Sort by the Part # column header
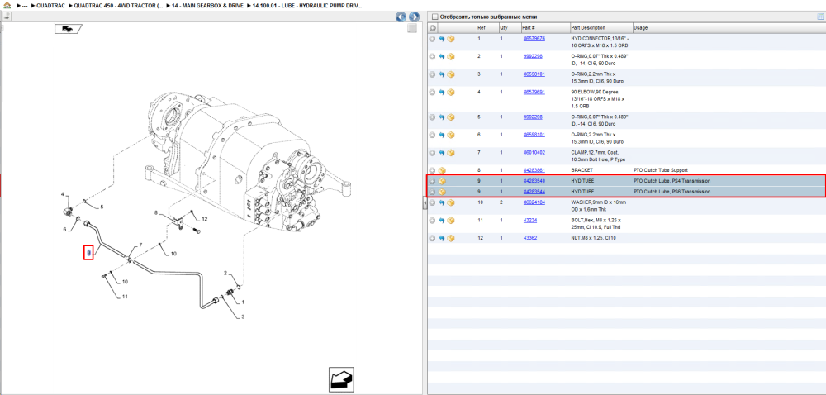Screen dimensions: 826x395 (529, 28)
